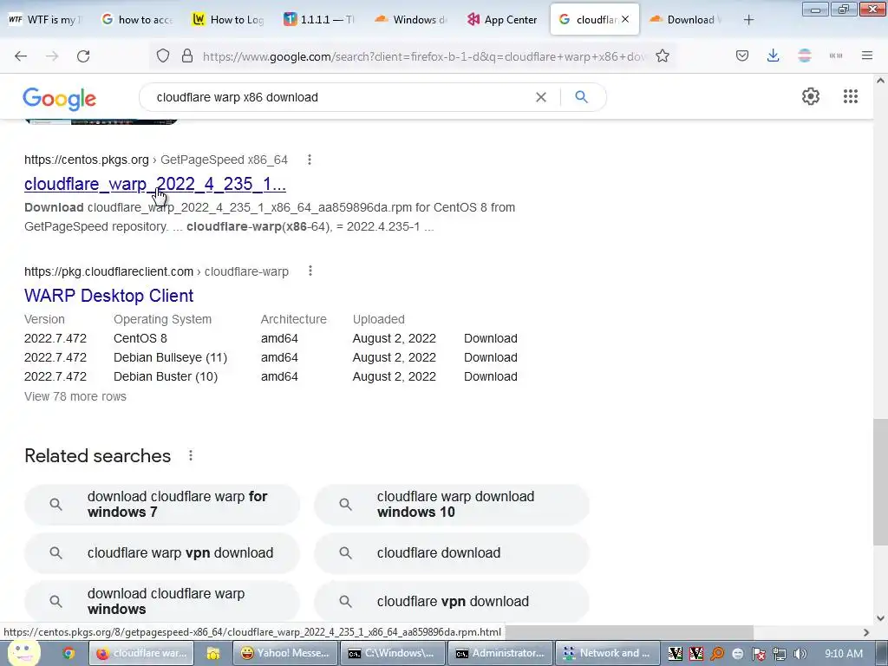Image resolution: width=888 pixels, height=666 pixels.
Task: Open the WARP Desktop Client result
Action: pos(108,296)
